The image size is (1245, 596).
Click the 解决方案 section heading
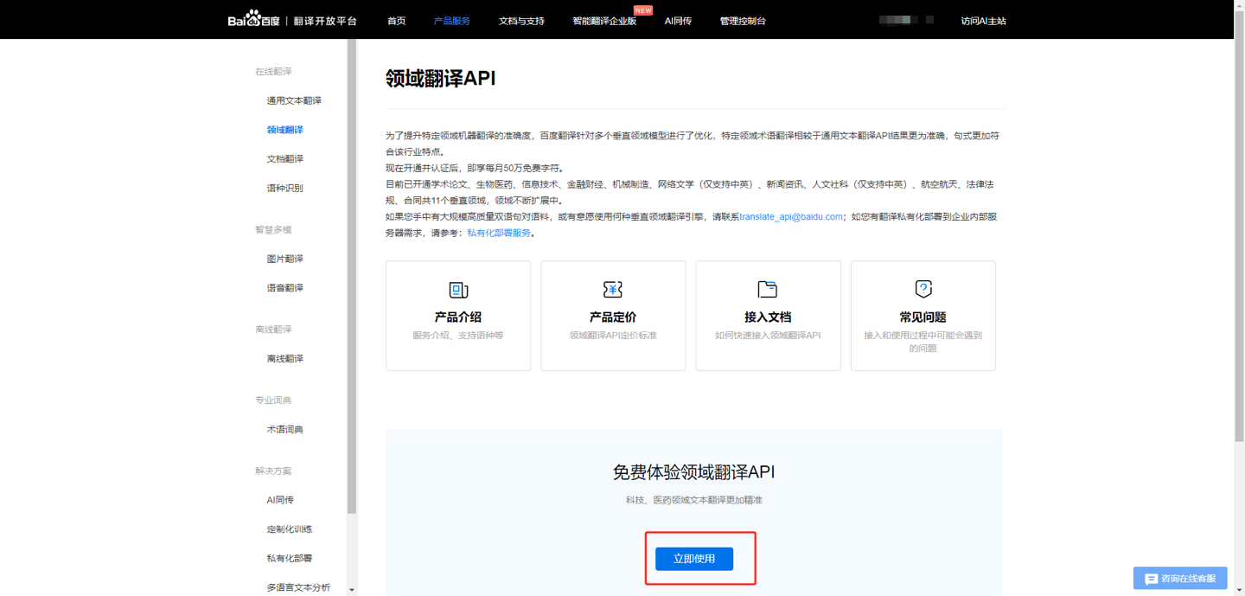(x=273, y=471)
